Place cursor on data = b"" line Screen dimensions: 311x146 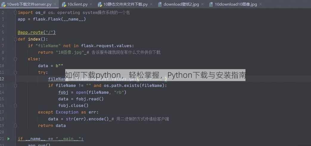coord(51,66)
